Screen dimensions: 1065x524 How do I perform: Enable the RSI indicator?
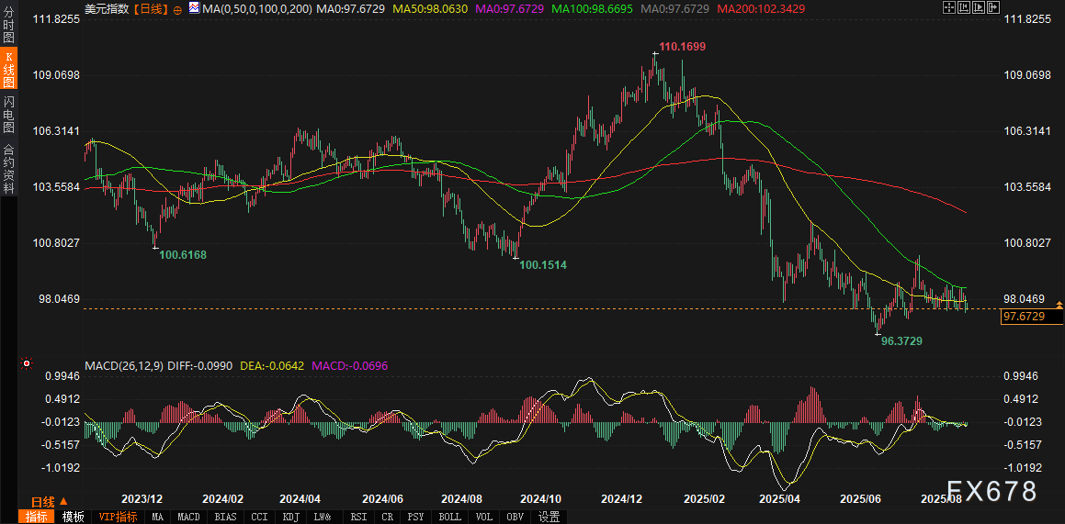coord(357,517)
